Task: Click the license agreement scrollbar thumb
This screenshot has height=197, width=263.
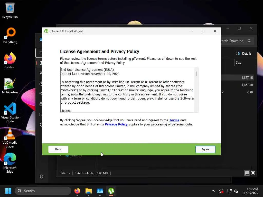Action: pyautogui.click(x=196, y=74)
